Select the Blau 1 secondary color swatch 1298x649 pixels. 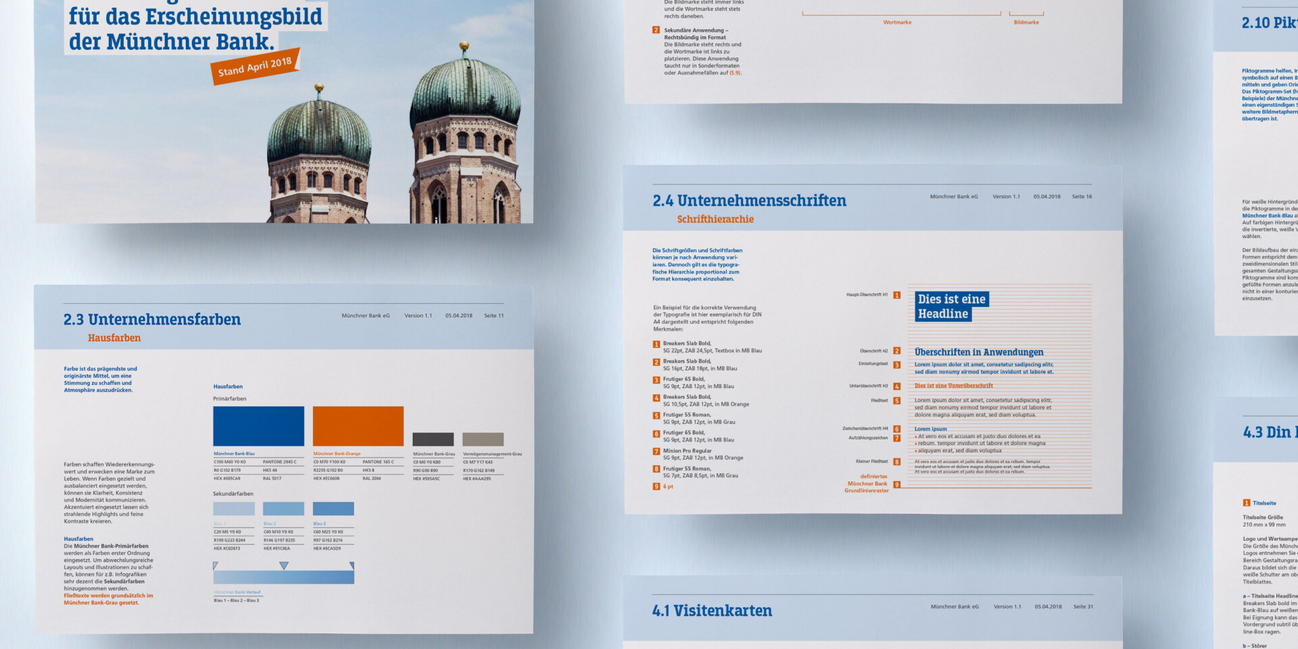tap(234, 509)
